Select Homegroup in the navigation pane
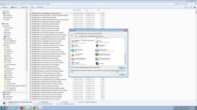Screen dimensions: 197x110 coord(8,39)
